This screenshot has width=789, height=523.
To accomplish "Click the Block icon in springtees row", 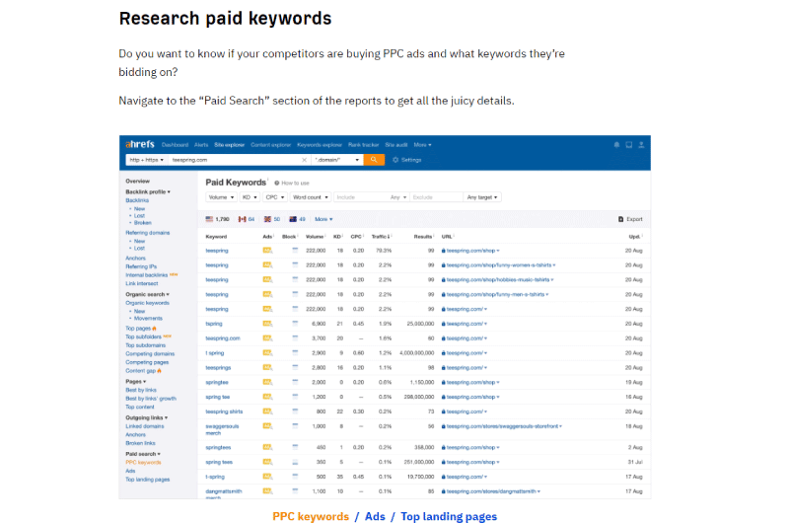I will coord(295,447).
